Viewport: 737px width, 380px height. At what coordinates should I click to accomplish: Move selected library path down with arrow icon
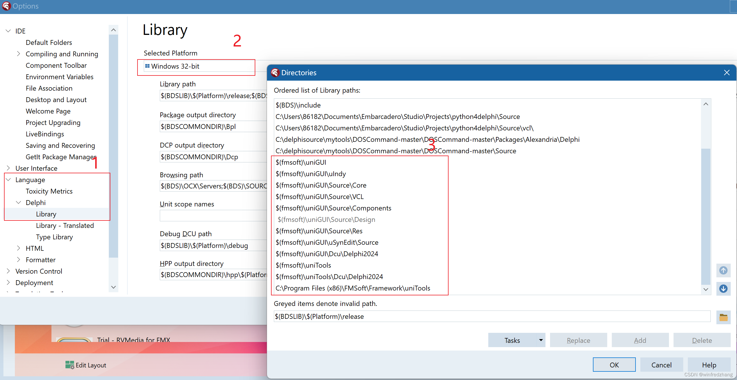pyautogui.click(x=723, y=289)
